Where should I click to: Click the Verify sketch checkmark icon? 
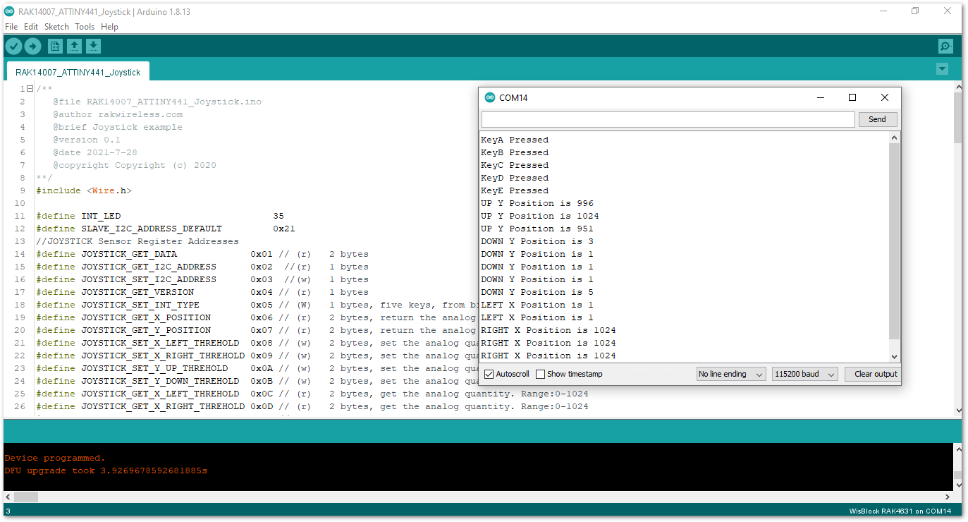13,47
